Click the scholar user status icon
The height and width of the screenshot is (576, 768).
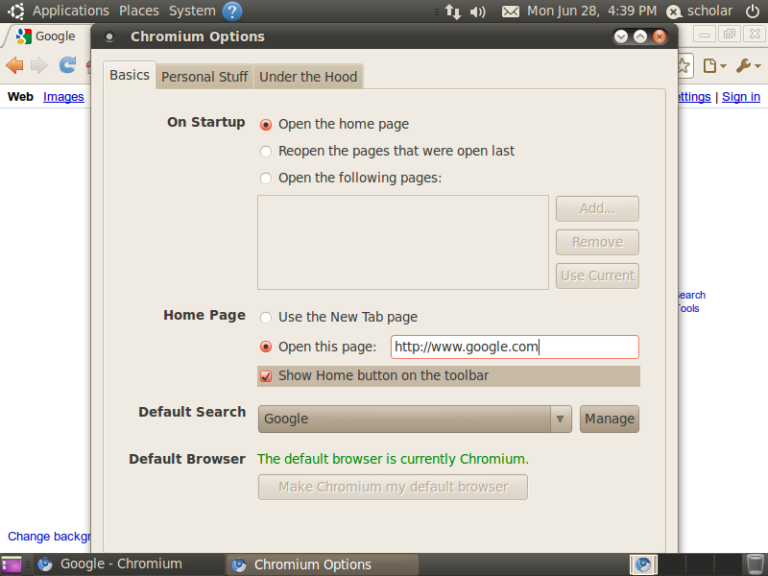674,12
